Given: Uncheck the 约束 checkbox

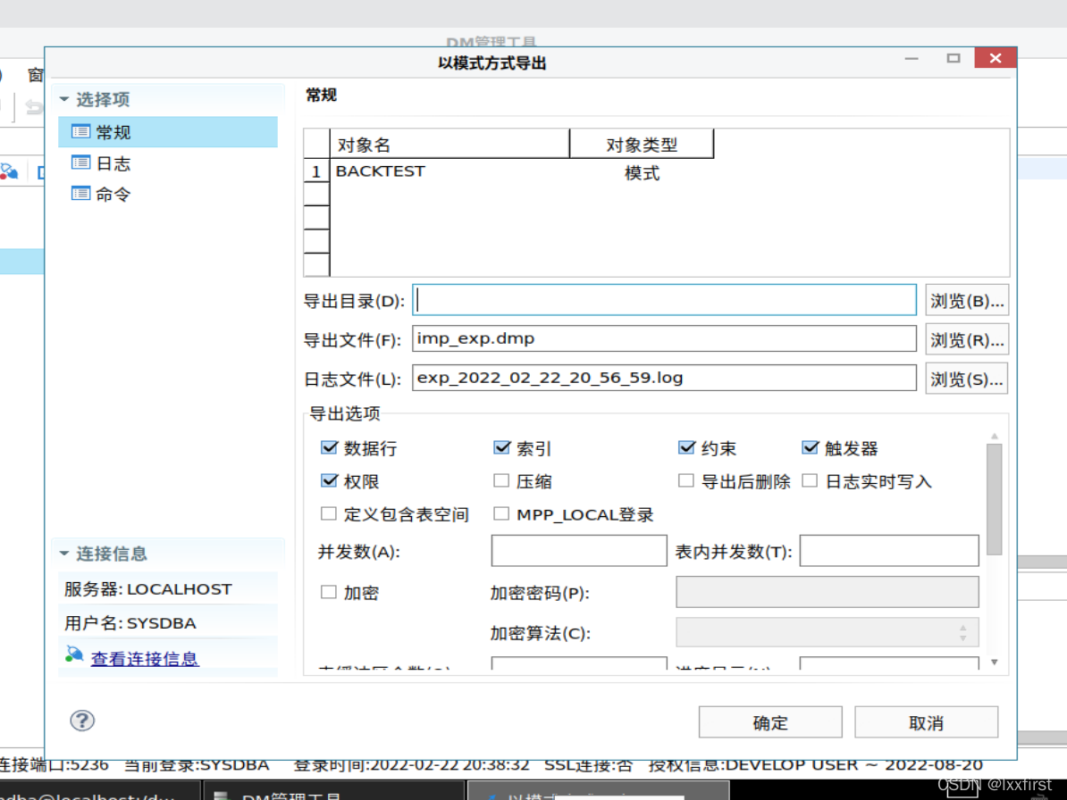Looking at the screenshot, I should click(x=686, y=447).
